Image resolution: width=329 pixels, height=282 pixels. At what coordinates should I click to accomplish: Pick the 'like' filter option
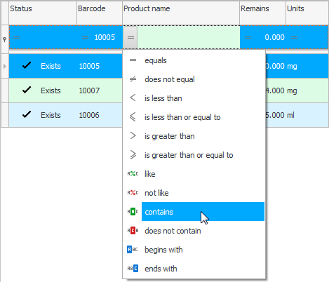pyautogui.click(x=194, y=174)
